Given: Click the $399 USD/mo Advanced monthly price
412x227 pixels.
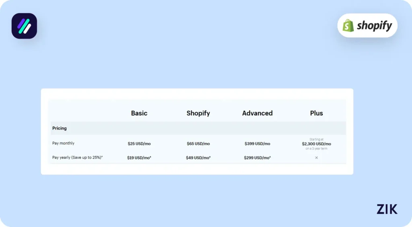Looking at the screenshot, I should pos(257,144).
